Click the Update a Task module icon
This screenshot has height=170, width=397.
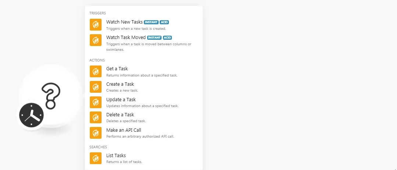tap(95, 102)
